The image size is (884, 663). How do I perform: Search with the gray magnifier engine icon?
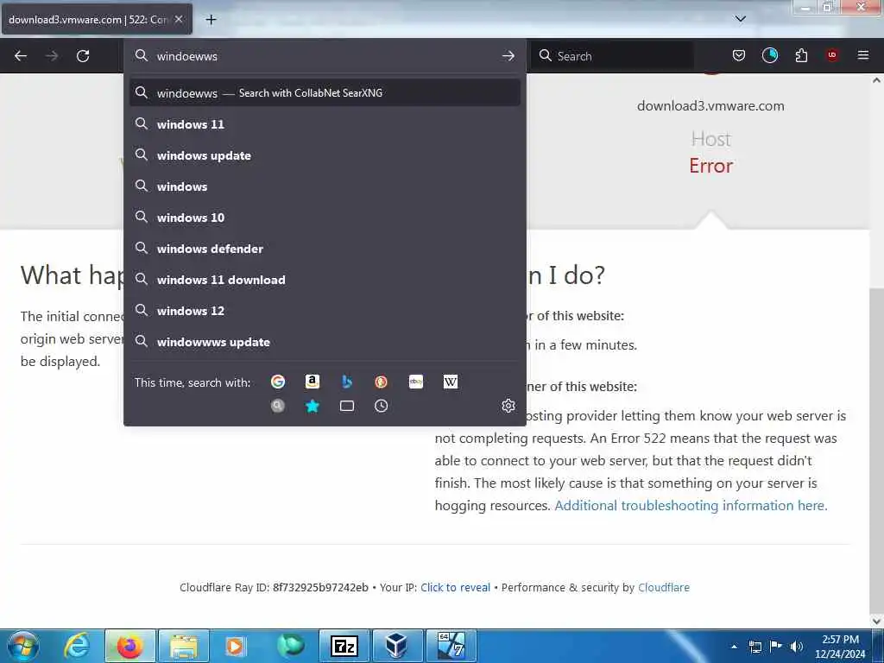[278, 406]
